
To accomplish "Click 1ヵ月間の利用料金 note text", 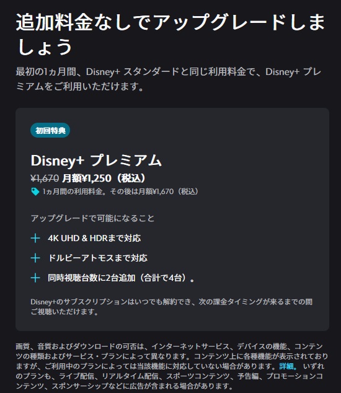I will 120,192.
